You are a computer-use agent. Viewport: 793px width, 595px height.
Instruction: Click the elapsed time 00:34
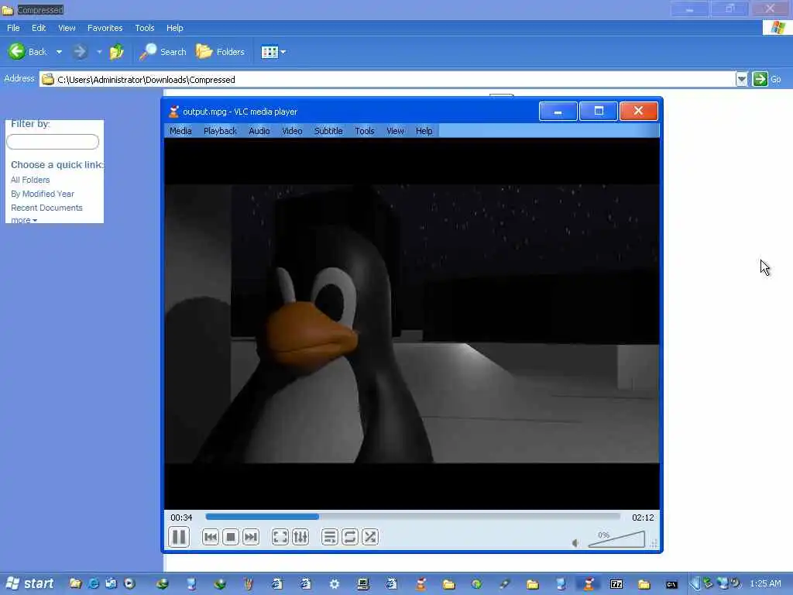click(181, 518)
